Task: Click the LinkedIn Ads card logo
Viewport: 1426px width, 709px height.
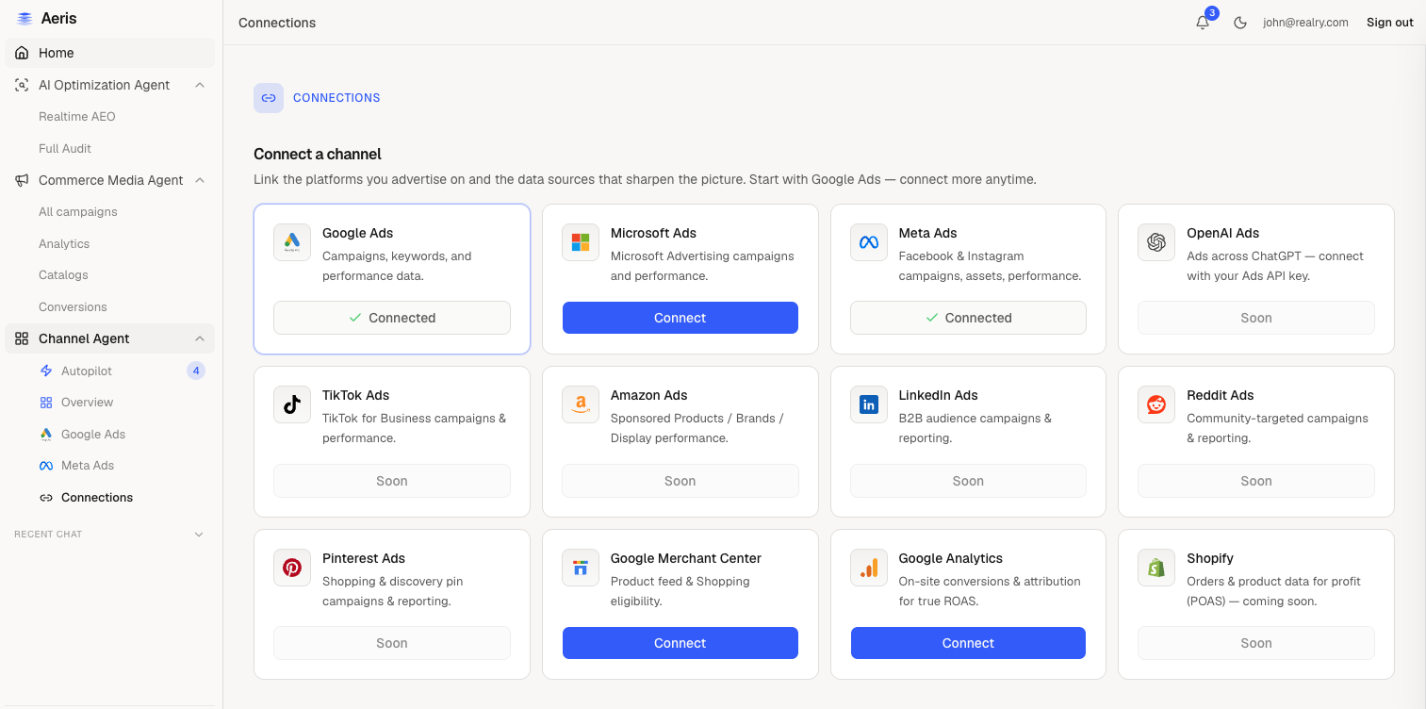Action: point(869,404)
